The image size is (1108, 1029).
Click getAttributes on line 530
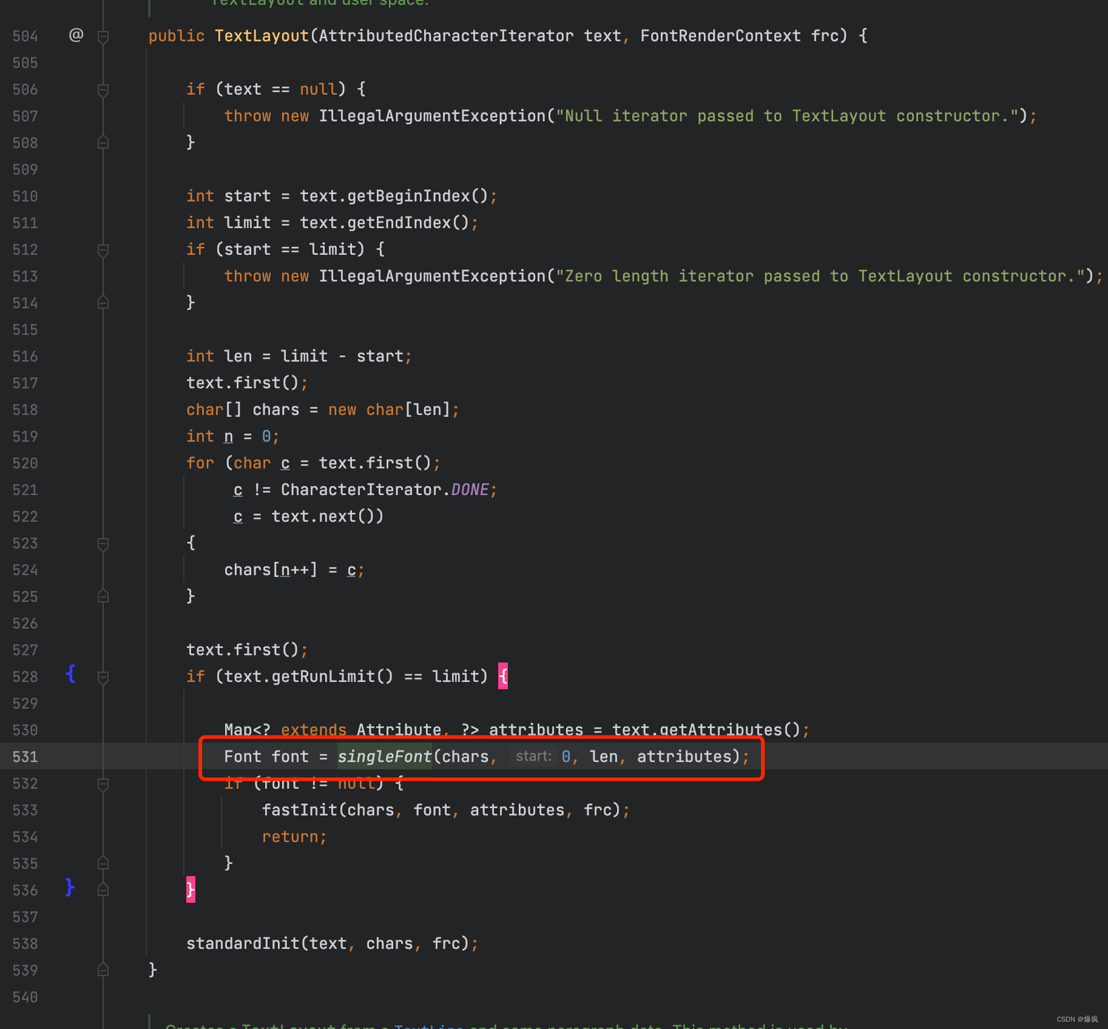pyautogui.click(x=721, y=730)
